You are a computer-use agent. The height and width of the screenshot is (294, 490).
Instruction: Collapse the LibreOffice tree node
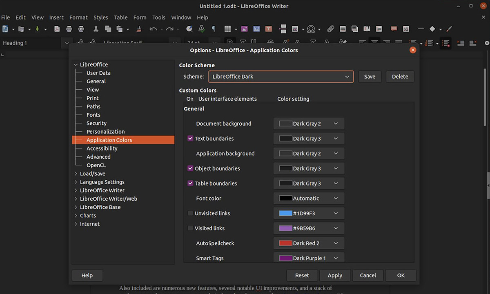pos(76,64)
